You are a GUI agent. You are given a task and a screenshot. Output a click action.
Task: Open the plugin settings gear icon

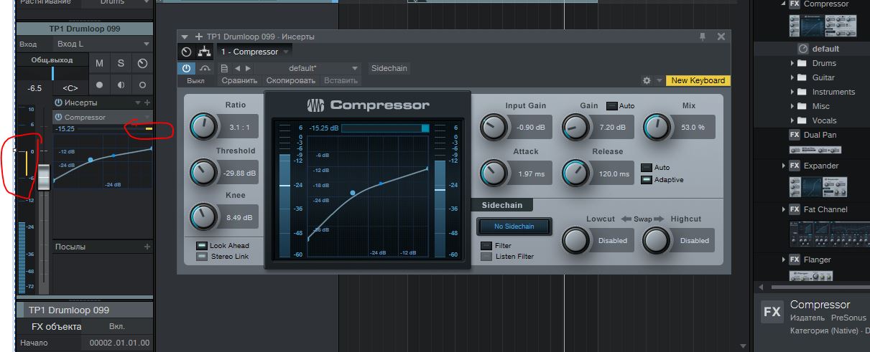point(647,81)
